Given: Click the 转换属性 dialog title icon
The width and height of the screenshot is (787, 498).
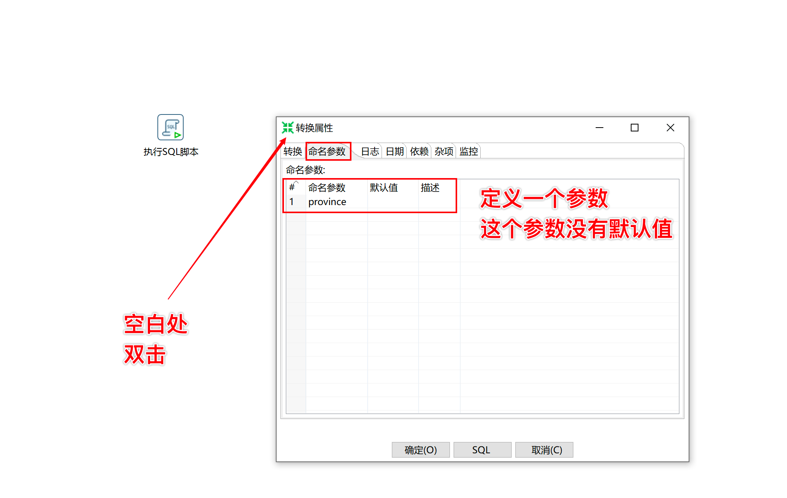Looking at the screenshot, I should (287, 128).
